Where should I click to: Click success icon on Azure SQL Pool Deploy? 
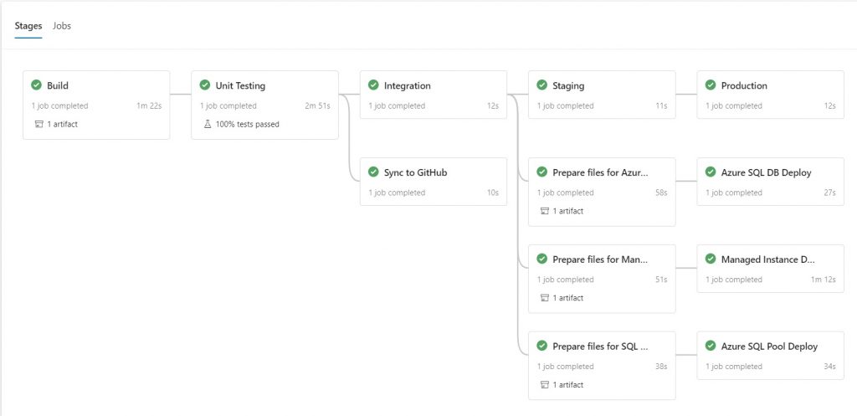(711, 346)
